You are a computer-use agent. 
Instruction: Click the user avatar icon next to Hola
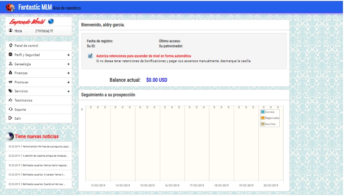click(x=11, y=31)
